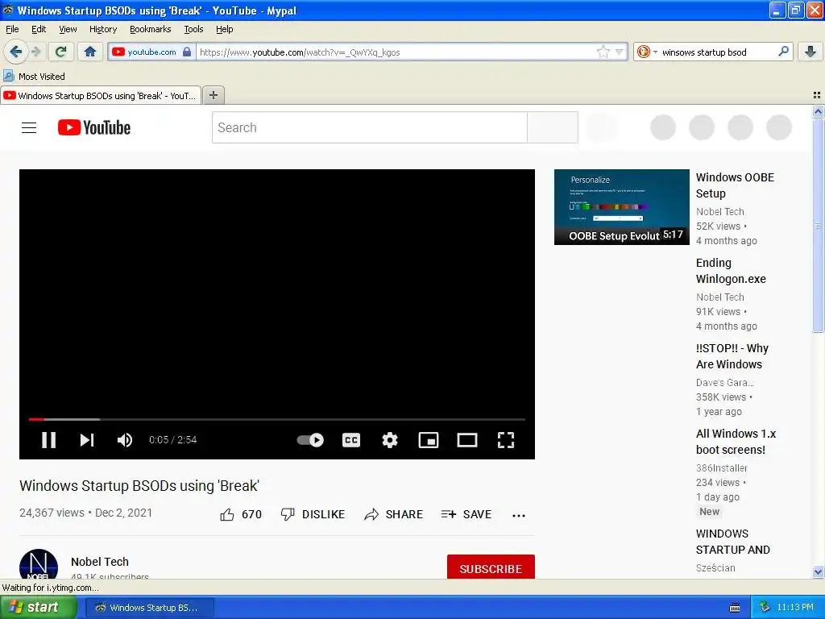The image size is (825, 619).
Task: Open '!!STOP!! - Why Are Windows' video
Action: (732, 356)
